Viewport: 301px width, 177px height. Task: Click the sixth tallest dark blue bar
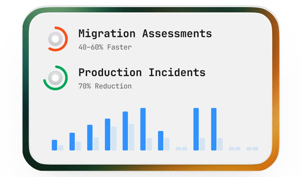point(143,129)
